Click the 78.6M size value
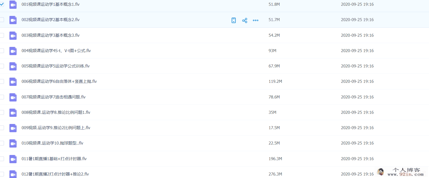Screen dimensions: 429x178 274,97
